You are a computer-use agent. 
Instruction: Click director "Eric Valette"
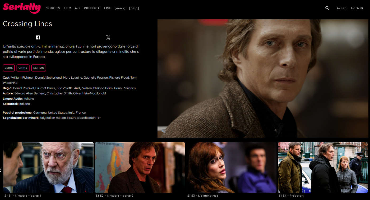64,88
